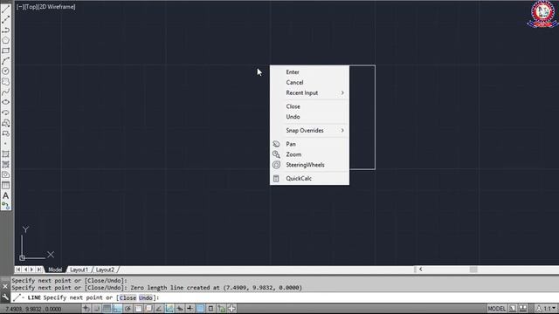Toggle Dynamic Input in status bar
The width and height of the screenshot is (559, 314).
(180, 308)
